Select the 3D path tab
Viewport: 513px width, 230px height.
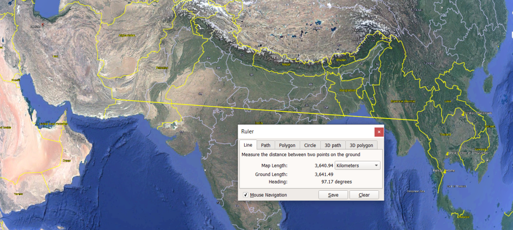point(333,146)
